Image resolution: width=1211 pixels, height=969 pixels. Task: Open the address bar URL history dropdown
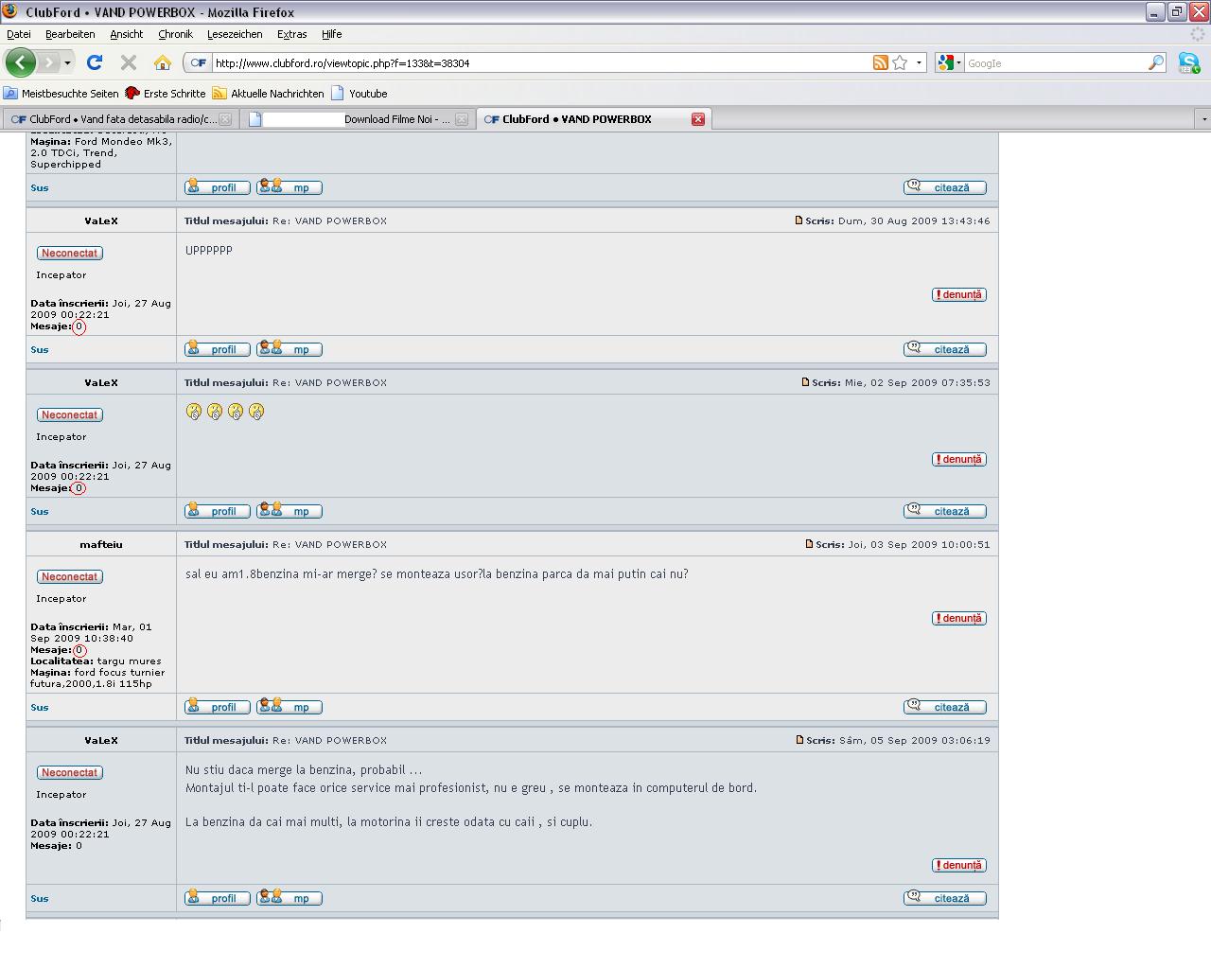[x=919, y=63]
